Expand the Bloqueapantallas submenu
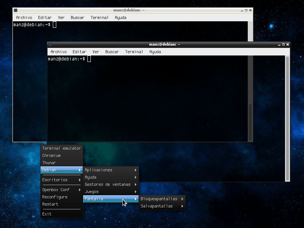This screenshot has width=304, height=228. (x=162, y=199)
